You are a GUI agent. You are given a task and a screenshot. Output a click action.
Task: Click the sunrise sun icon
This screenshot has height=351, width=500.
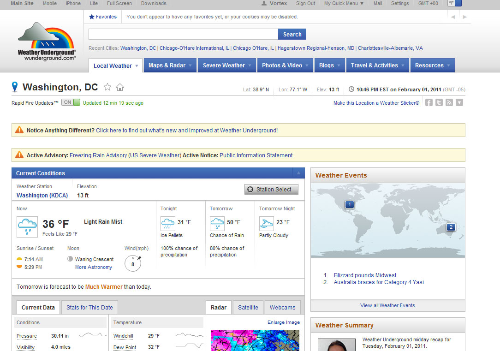pos(19,259)
